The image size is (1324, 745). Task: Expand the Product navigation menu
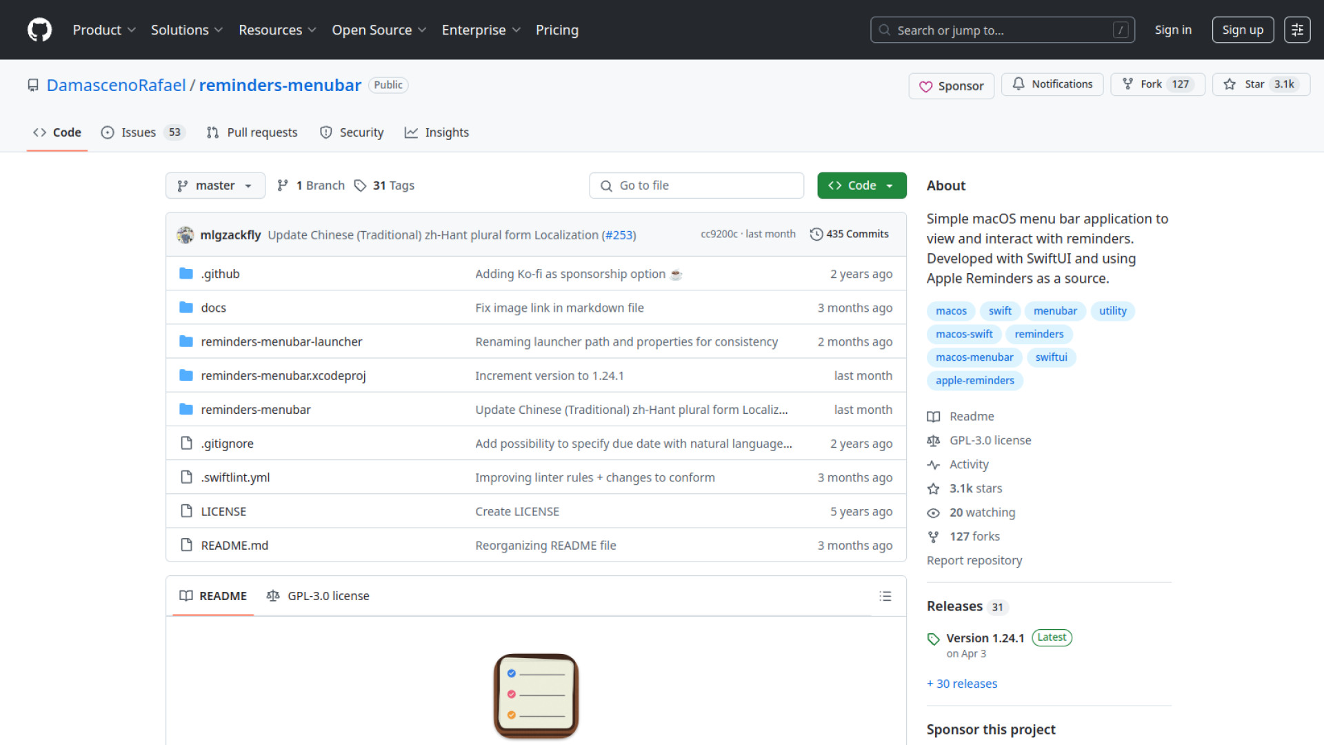click(x=104, y=30)
